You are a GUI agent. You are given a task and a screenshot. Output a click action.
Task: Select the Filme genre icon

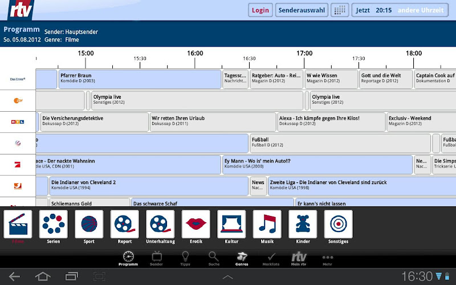click(x=18, y=224)
